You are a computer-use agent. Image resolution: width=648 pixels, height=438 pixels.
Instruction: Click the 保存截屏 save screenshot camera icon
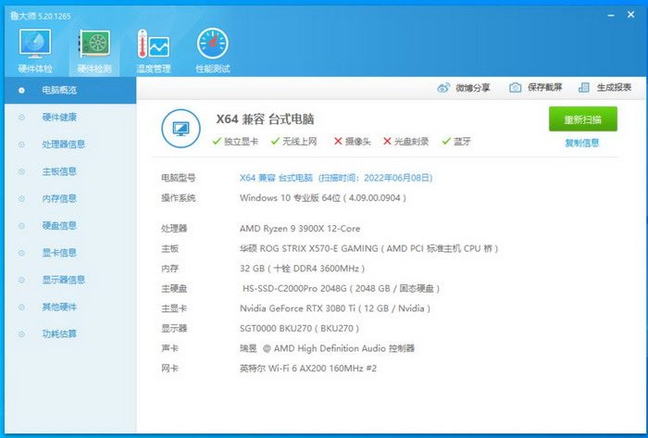pyautogui.click(x=515, y=88)
